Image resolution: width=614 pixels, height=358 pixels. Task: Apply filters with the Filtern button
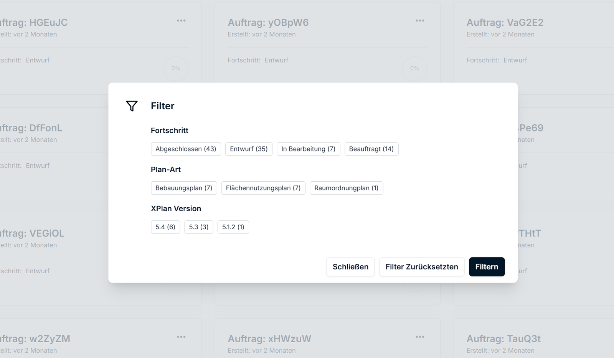point(487,267)
